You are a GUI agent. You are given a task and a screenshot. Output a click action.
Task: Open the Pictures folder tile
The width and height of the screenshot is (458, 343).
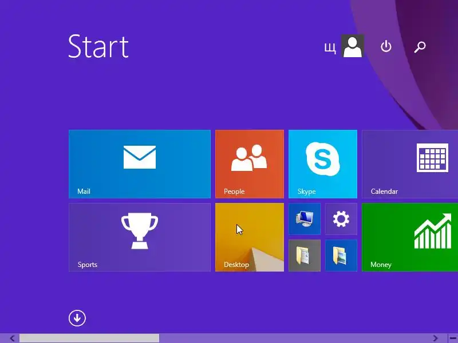coord(341,256)
